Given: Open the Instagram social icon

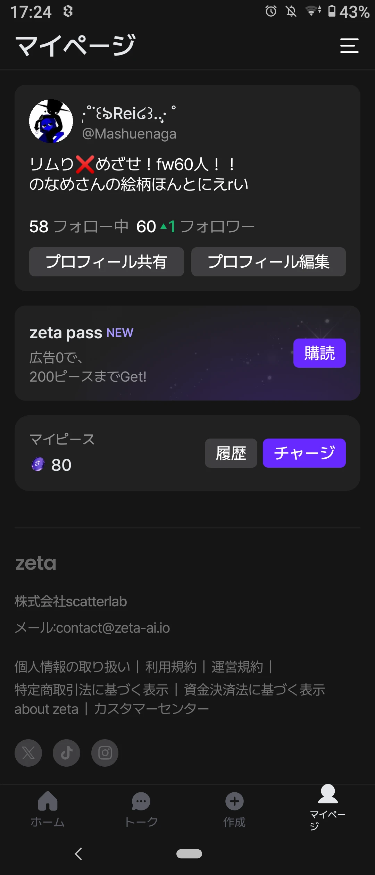Looking at the screenshot, I should point(105,753).
